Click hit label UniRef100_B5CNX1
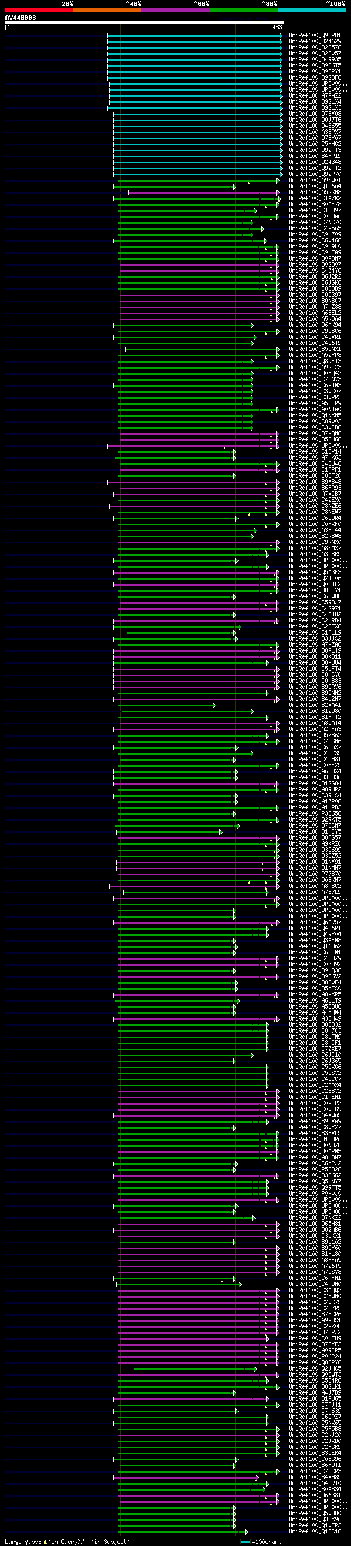 [315, 349]
